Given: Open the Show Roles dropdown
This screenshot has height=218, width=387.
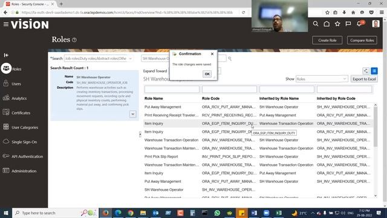Looking at the screenshot, I should click(322, 79).
